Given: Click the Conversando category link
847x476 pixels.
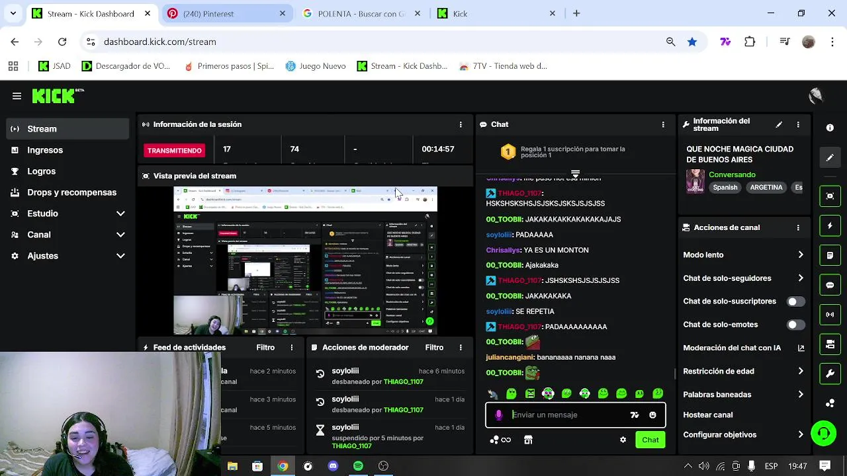Looking at the screenshot, I should pos(732,175).
